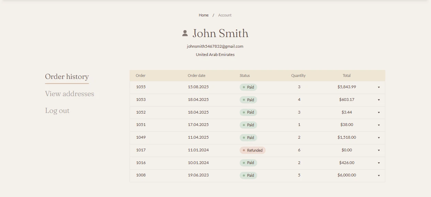
Task: Expand order 1016 details arrow
Action: click(x=379, y=163)
